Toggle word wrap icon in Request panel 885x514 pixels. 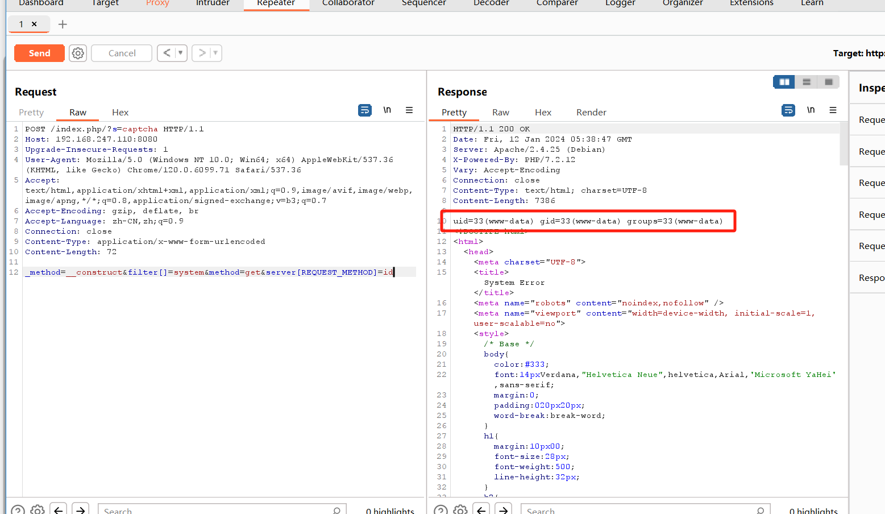click(x=365, y=110)
